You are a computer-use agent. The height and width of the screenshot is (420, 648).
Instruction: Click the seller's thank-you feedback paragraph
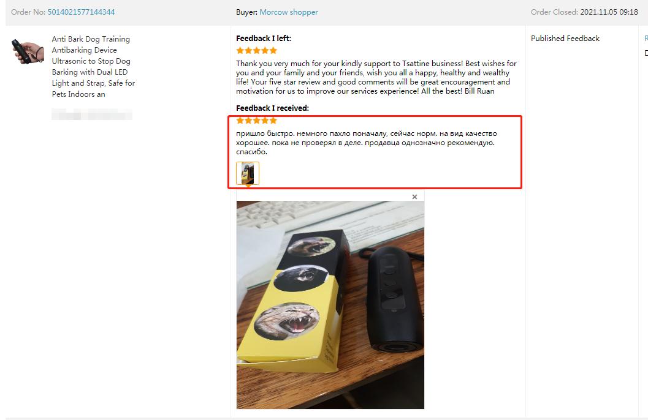376,77
